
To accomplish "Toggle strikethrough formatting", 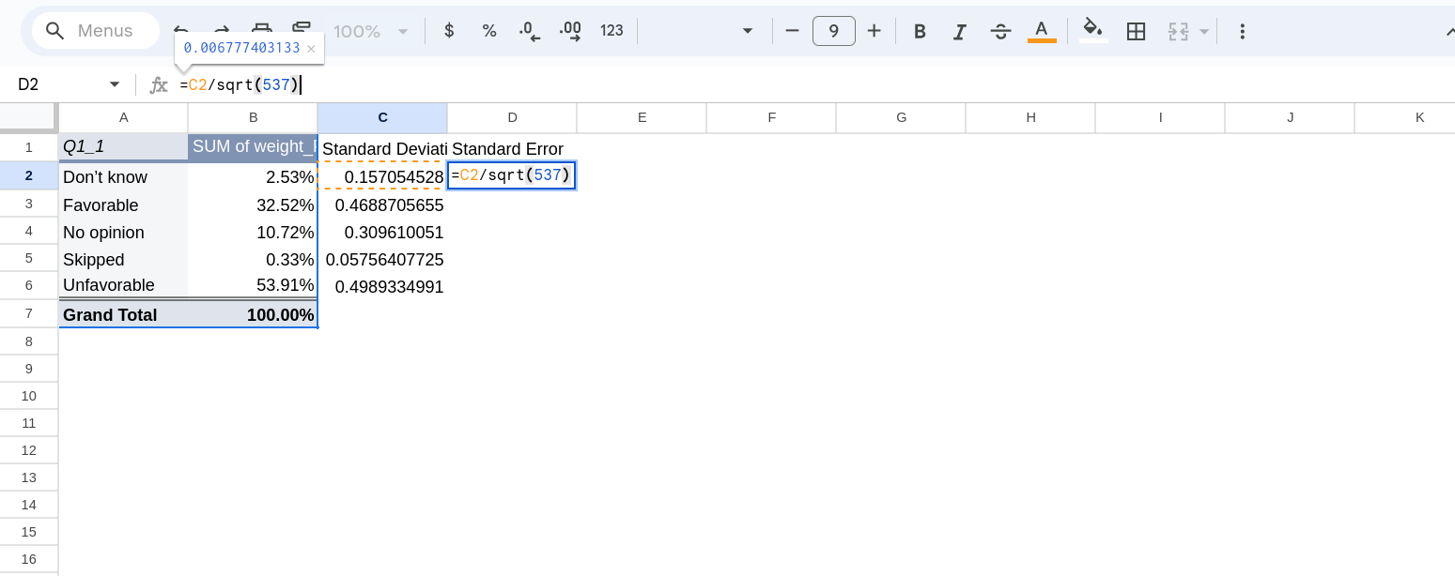I will [1000, 31].
